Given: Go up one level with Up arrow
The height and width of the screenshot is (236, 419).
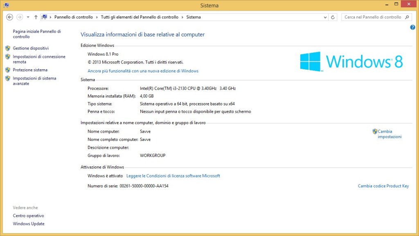Looking at the screenshot, I should [36, 17].
